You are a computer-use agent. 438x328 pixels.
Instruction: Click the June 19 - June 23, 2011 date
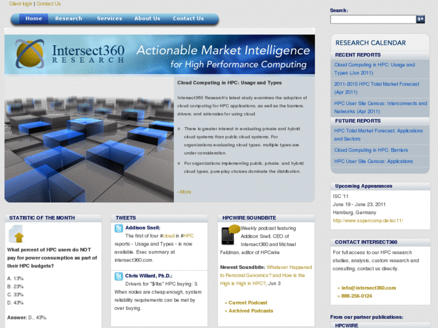click(x=359, y=205)
